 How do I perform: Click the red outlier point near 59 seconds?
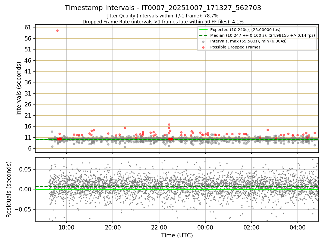(x=57, y=30)
